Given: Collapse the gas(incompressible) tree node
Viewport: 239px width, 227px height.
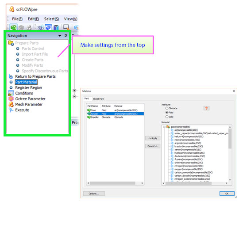Looking at the screenshot, I should (x=164, y=127).
